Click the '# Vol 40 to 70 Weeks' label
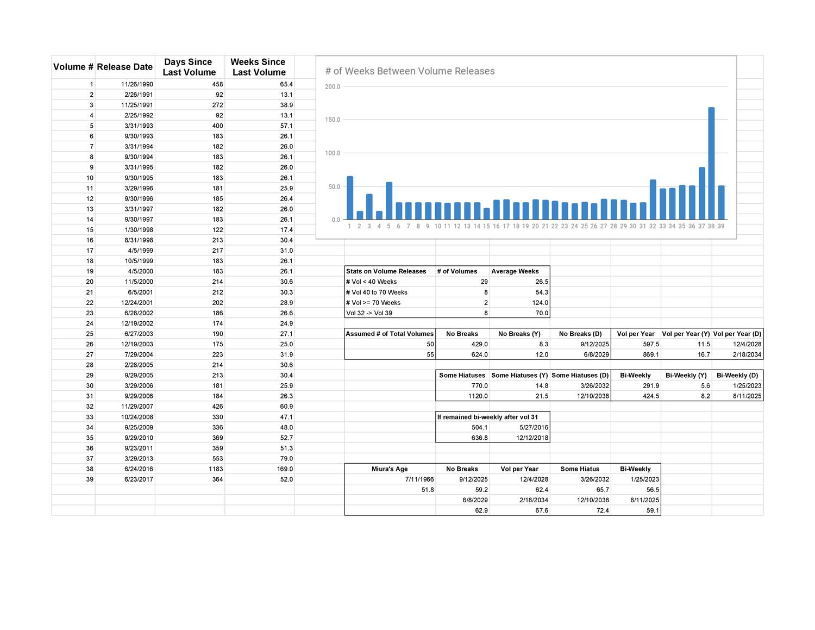Screen dimensions: 815x630 [390, 292]
